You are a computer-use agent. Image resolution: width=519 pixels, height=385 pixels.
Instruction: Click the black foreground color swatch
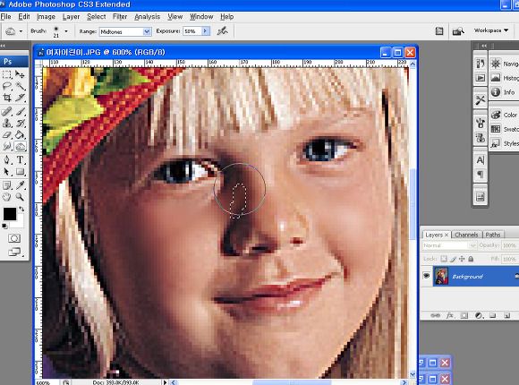(9, 214)
